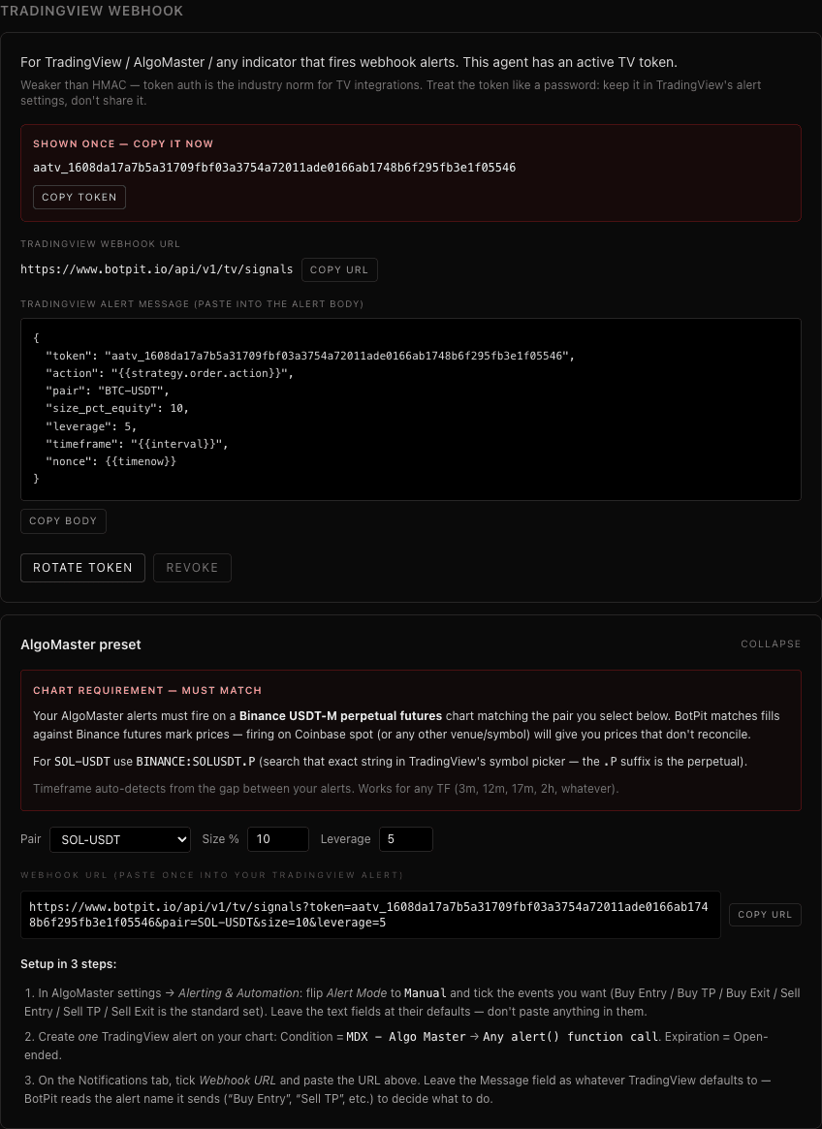The height and width of the screenshot is (1129, 822).
Task: Click the TRADINGVIEW WEBHOOK page title
Action: click(93, 11)
